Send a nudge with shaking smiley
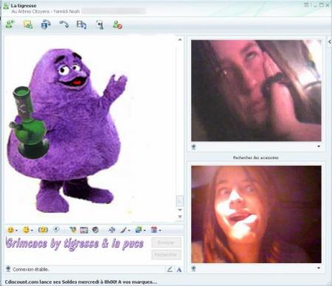The image size is (332, 286). click(x=43, y=230)
